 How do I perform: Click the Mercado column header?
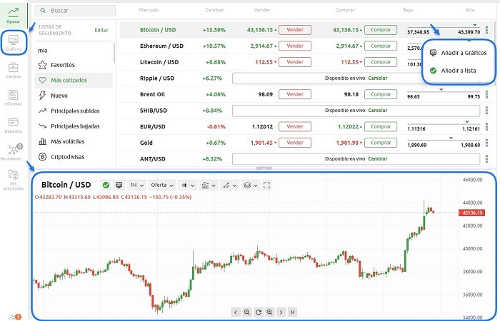[x=149, y=10]
